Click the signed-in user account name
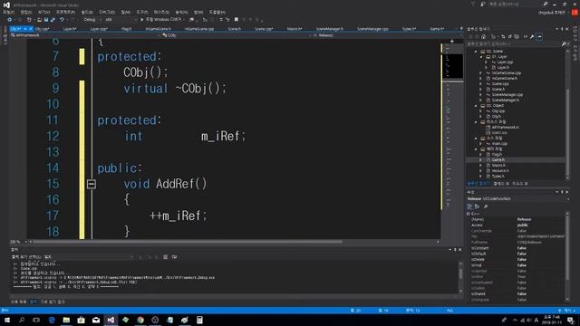The image size is (580, 326). [x=551, y=13]
